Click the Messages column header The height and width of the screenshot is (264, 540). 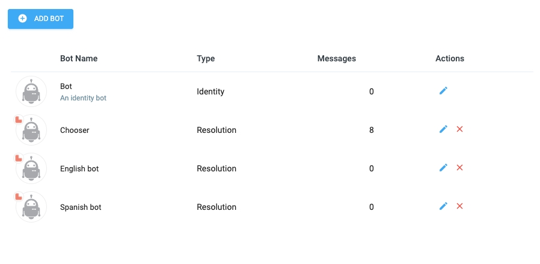[337, 58]
